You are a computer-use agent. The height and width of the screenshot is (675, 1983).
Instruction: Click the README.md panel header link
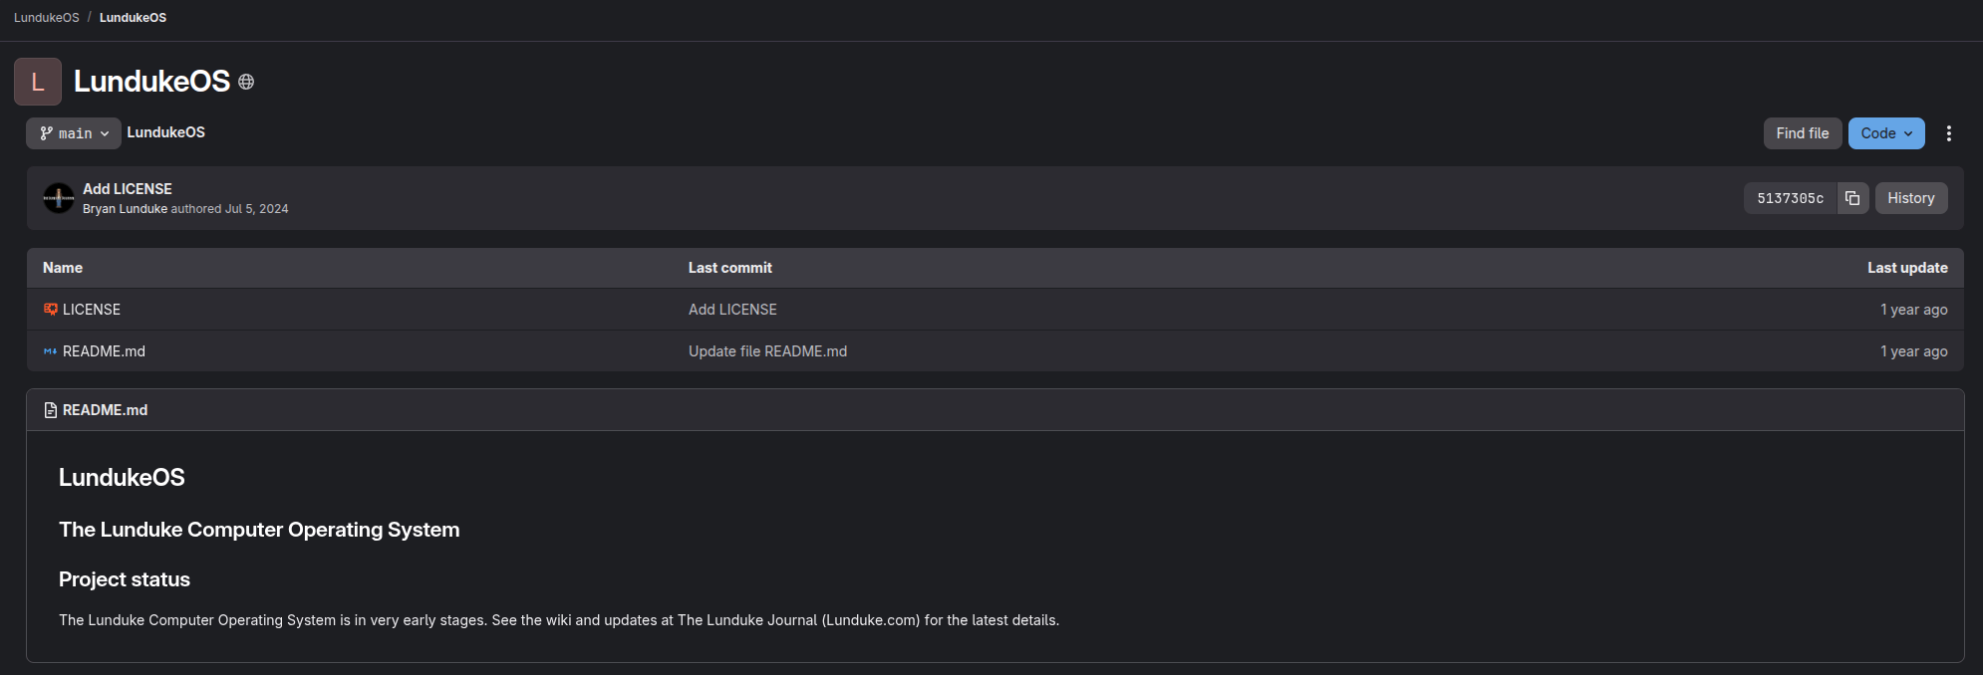105,410
